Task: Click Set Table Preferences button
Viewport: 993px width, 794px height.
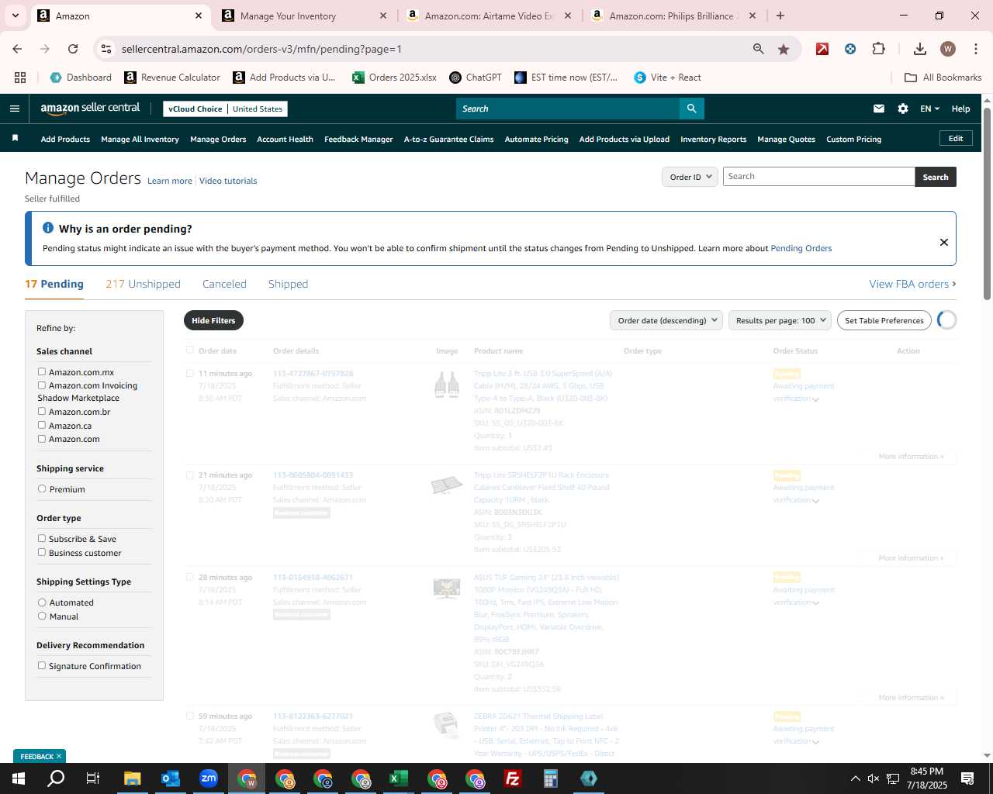Action: pos(884,320)
